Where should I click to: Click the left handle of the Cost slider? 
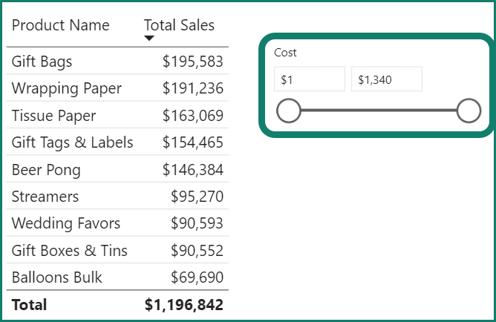tap(288, 111)
